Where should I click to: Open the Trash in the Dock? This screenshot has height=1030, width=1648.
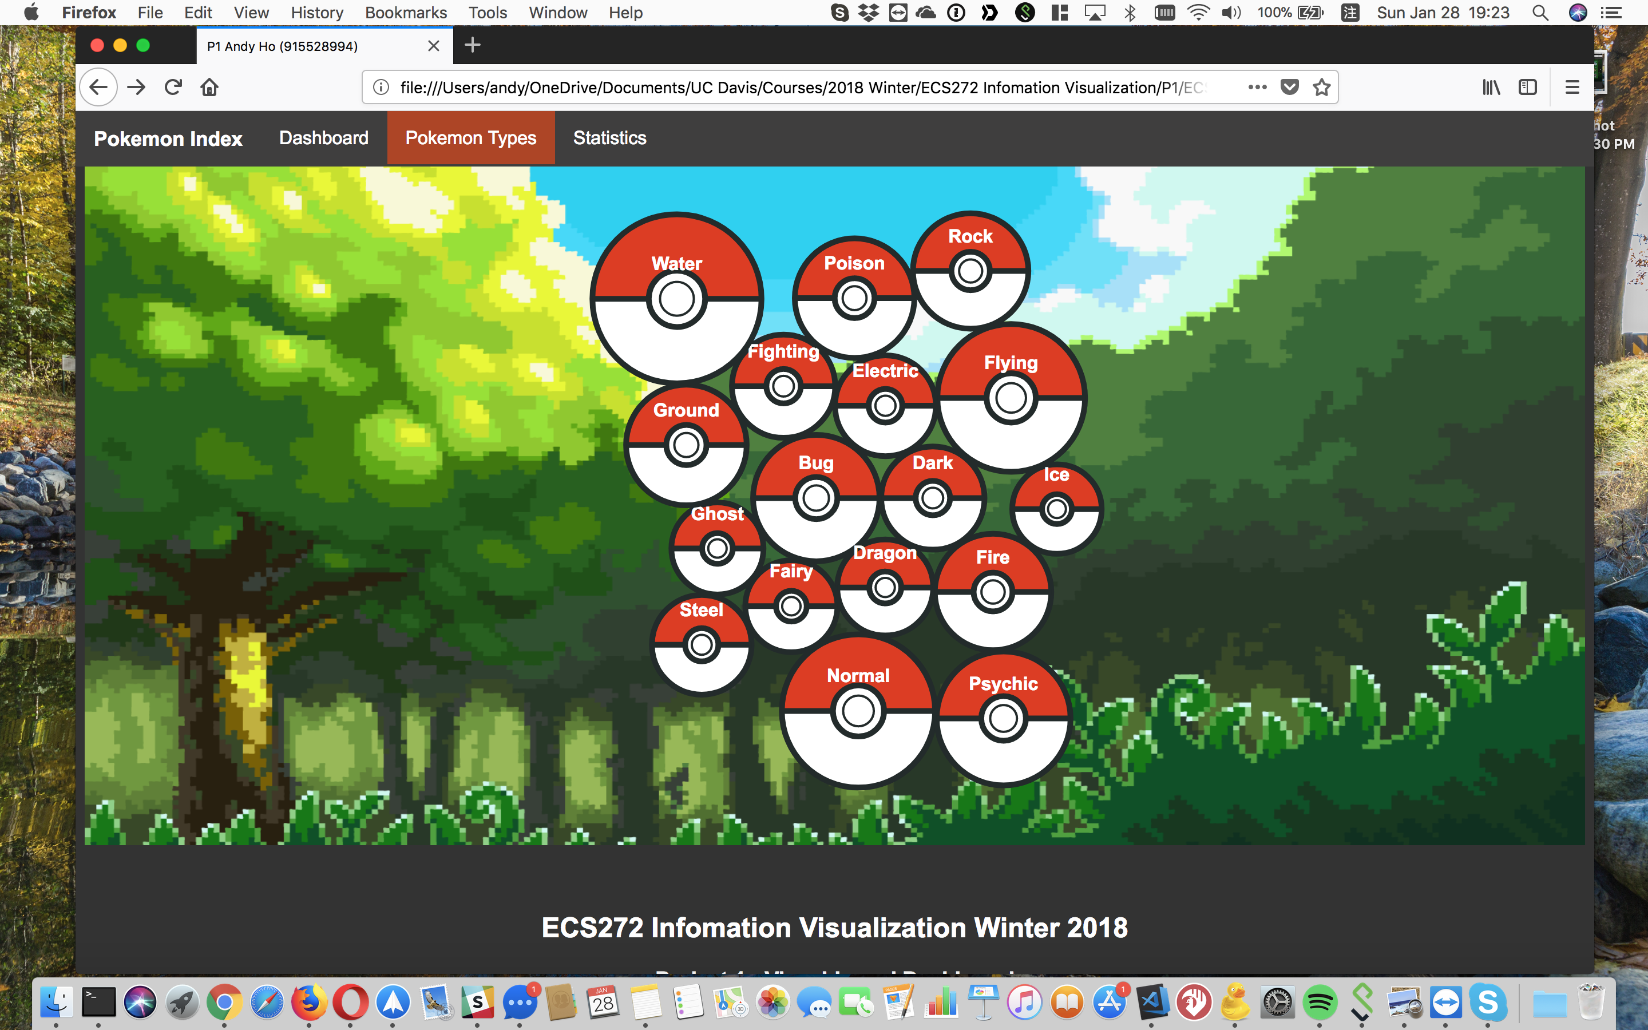point(1591,1002)
